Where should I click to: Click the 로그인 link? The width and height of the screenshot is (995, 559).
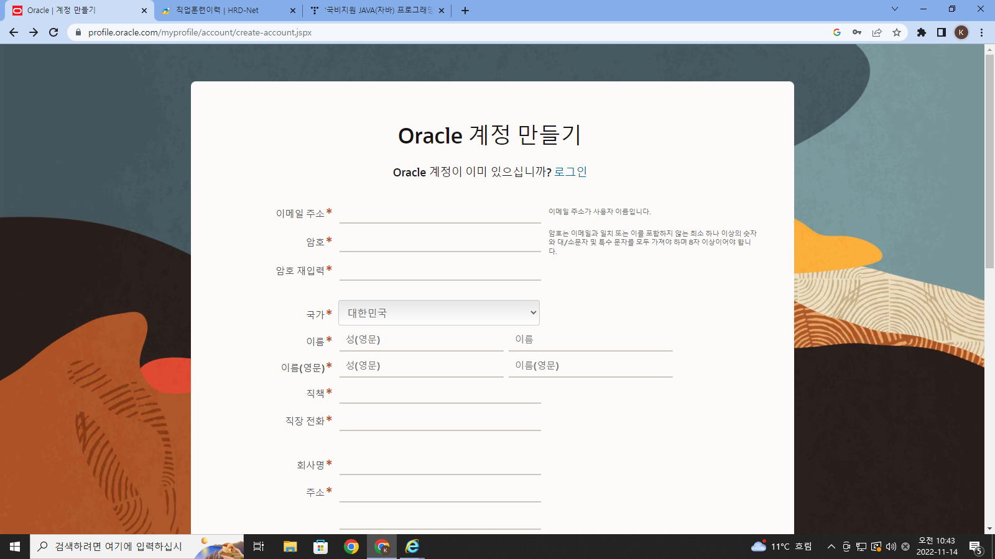pyautogui.click(x=570, y=172)
